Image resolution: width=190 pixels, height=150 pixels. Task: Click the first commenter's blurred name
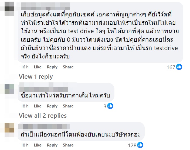click(x=45, y=6)
